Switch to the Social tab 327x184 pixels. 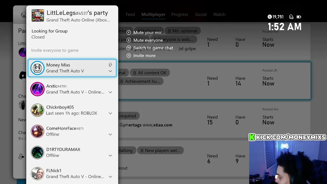pyautogui.click(x=201, y=15)
